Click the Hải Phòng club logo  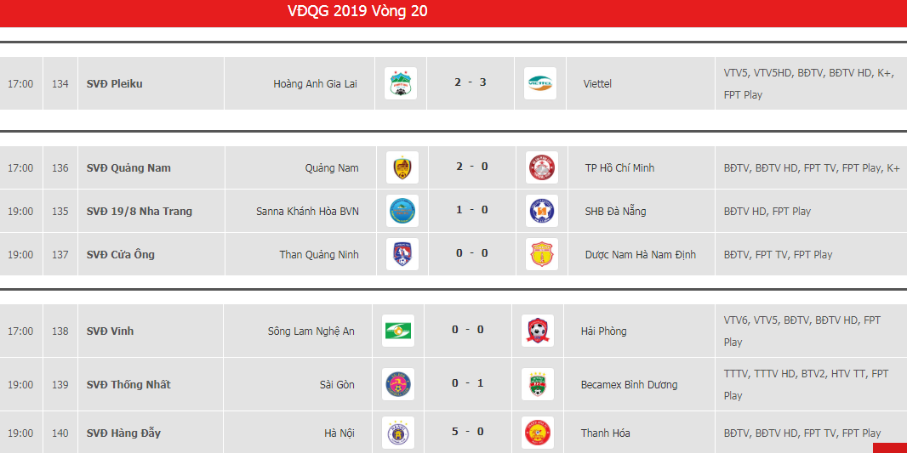(538, 331)
